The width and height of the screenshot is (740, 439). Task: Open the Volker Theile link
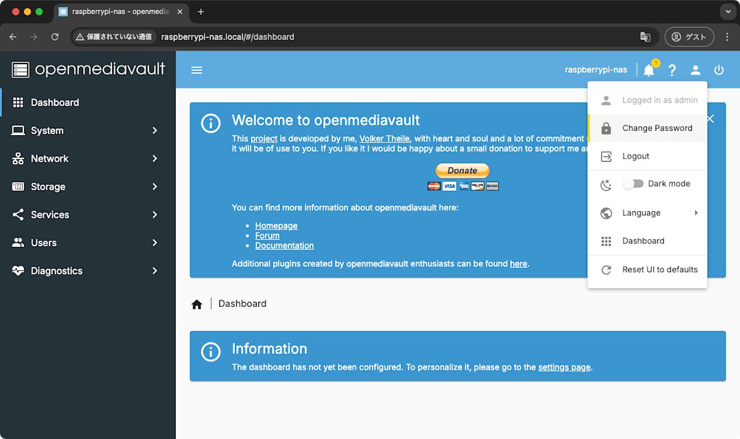385,139
